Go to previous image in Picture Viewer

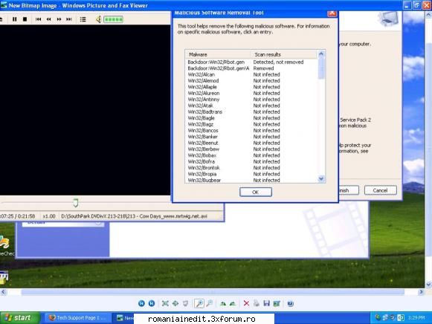pyautogui.click(x=141, y=303)
